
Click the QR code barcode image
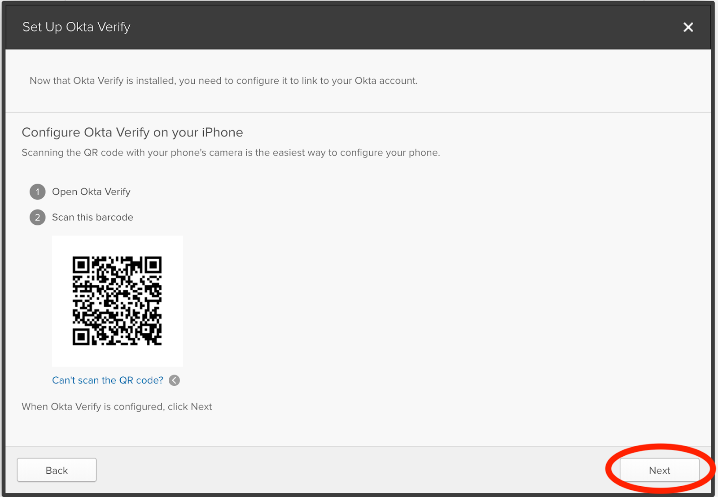(117, 301)
